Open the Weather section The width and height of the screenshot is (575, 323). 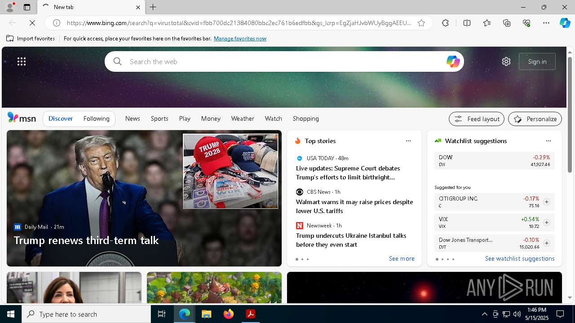click(243, 118)
